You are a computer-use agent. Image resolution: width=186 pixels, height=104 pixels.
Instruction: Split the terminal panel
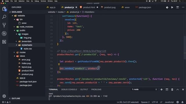point(167,90)
